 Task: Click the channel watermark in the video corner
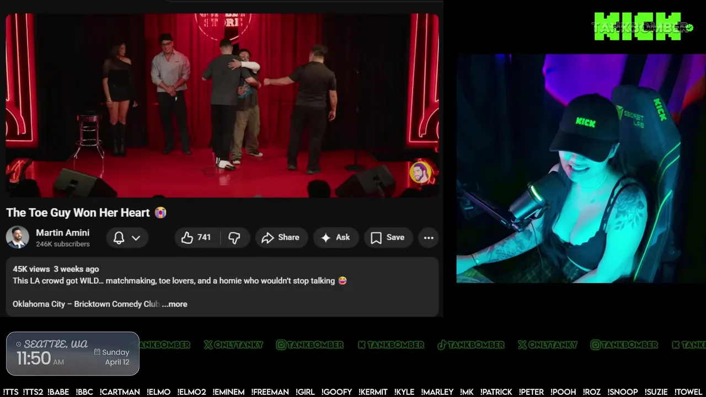tap(420, 173)
